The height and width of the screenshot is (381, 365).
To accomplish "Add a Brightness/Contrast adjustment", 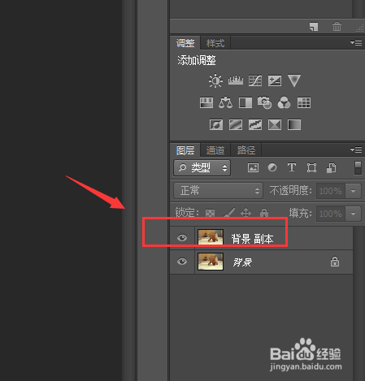I will click(x=215, y=80).
